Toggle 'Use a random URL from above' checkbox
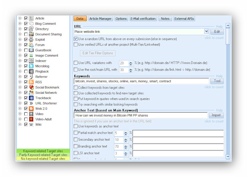 tap(76, 39)
